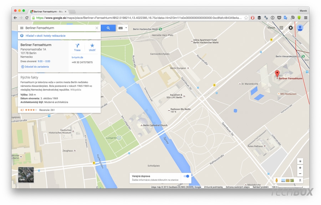Click the red Berliner Fernsehturm map pin
Screen dimensions: 321x205
point(277,73)
